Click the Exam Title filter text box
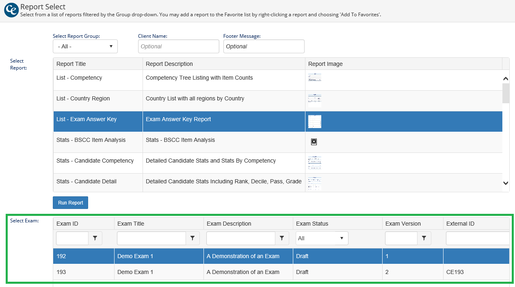515x287 pixels. 151,238
